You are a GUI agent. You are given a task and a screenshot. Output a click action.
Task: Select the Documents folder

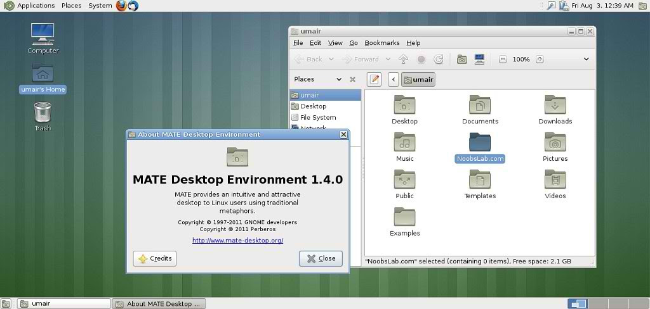click(x=480, y=110)
